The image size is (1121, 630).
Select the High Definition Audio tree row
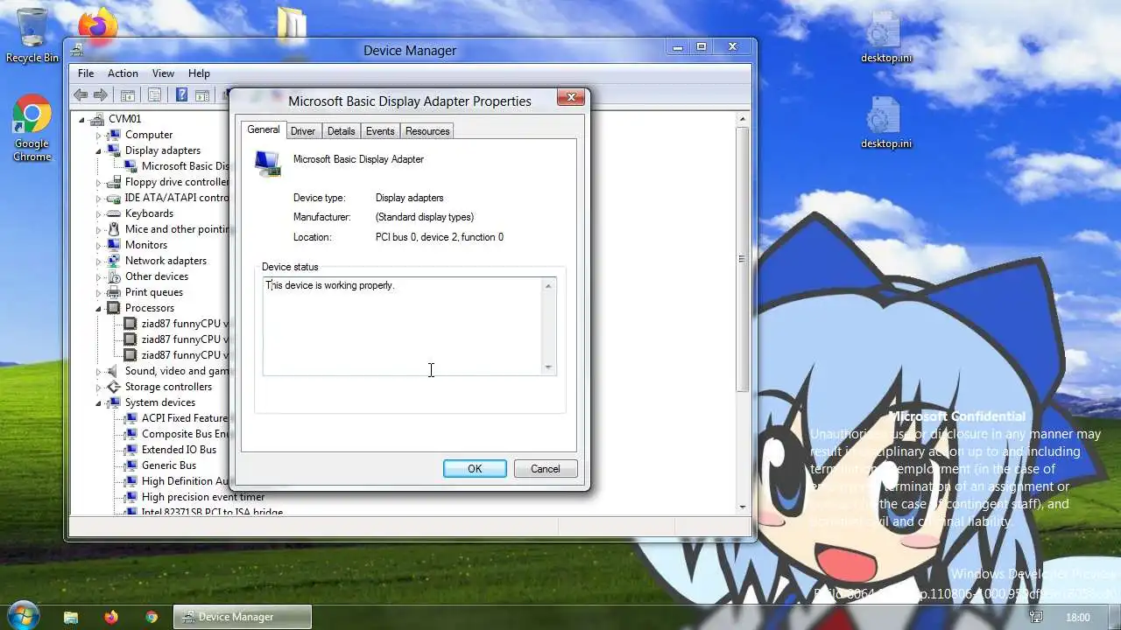point(176,481)
